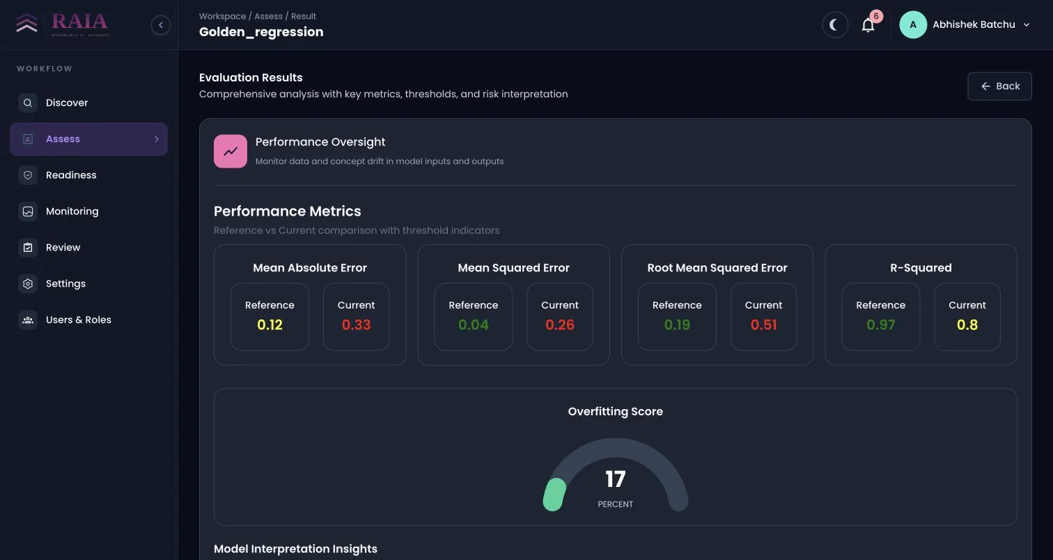Click the user avatar with letter A

coord(913,25)
